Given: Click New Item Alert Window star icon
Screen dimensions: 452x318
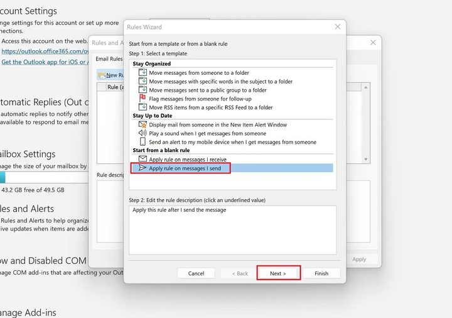Looking at the screenshot, I should tap(143, 125).
